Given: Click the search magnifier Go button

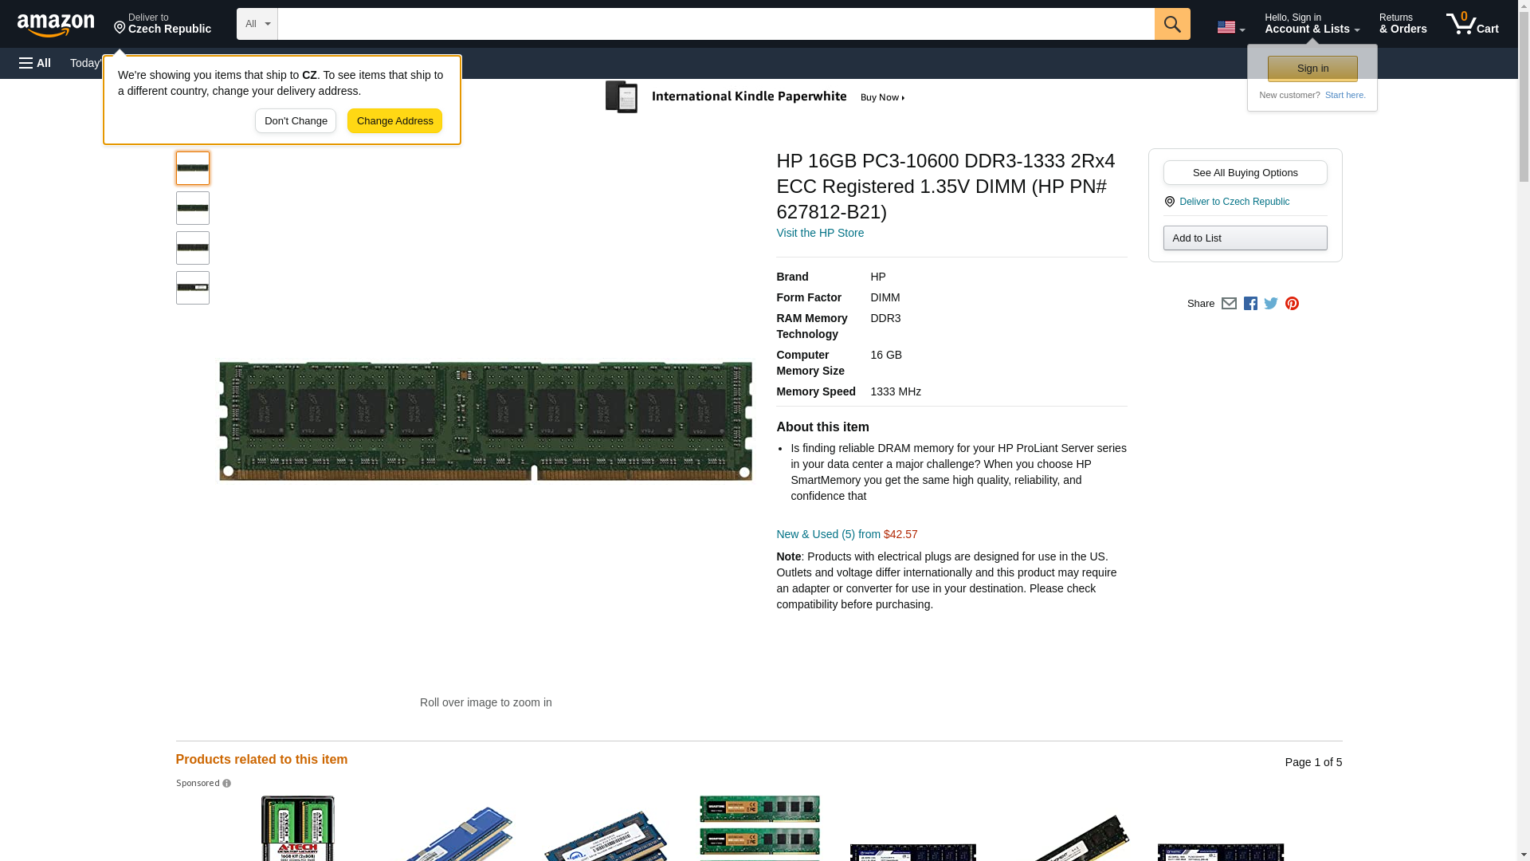Looking at the screenshot, I should tap(1171, 24).
